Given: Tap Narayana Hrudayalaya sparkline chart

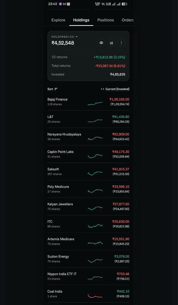Looking at the screenshot, I should (95, 138).
